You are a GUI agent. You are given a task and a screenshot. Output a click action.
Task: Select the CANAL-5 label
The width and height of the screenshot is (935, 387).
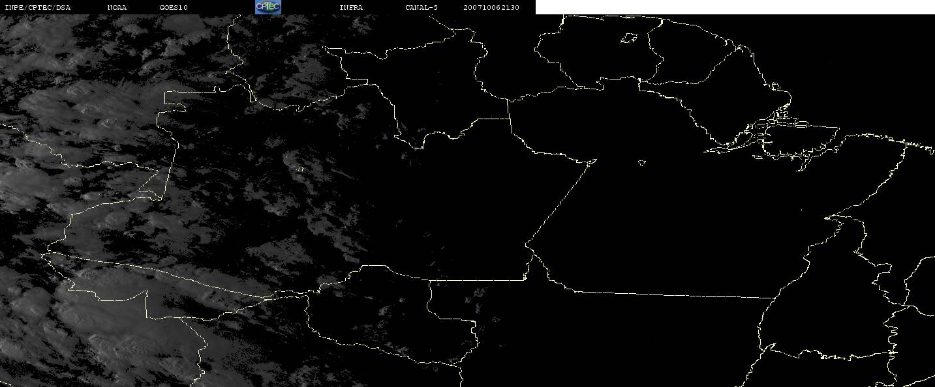(422, 7)
